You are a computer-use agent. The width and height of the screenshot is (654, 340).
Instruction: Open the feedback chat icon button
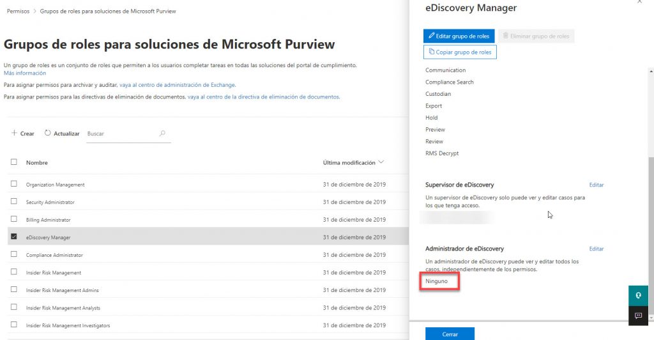[638, 315]
